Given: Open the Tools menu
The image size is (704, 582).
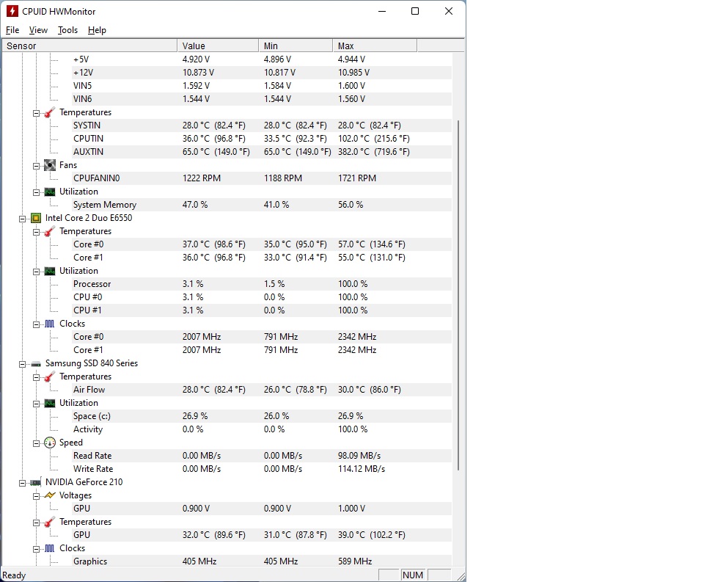Looking at the screenshot, I should [67, 30].
